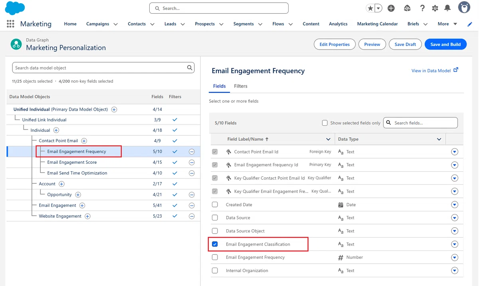Open the Trailhead guidance icon
Screen dimensions: 479x286
point(407,8)
